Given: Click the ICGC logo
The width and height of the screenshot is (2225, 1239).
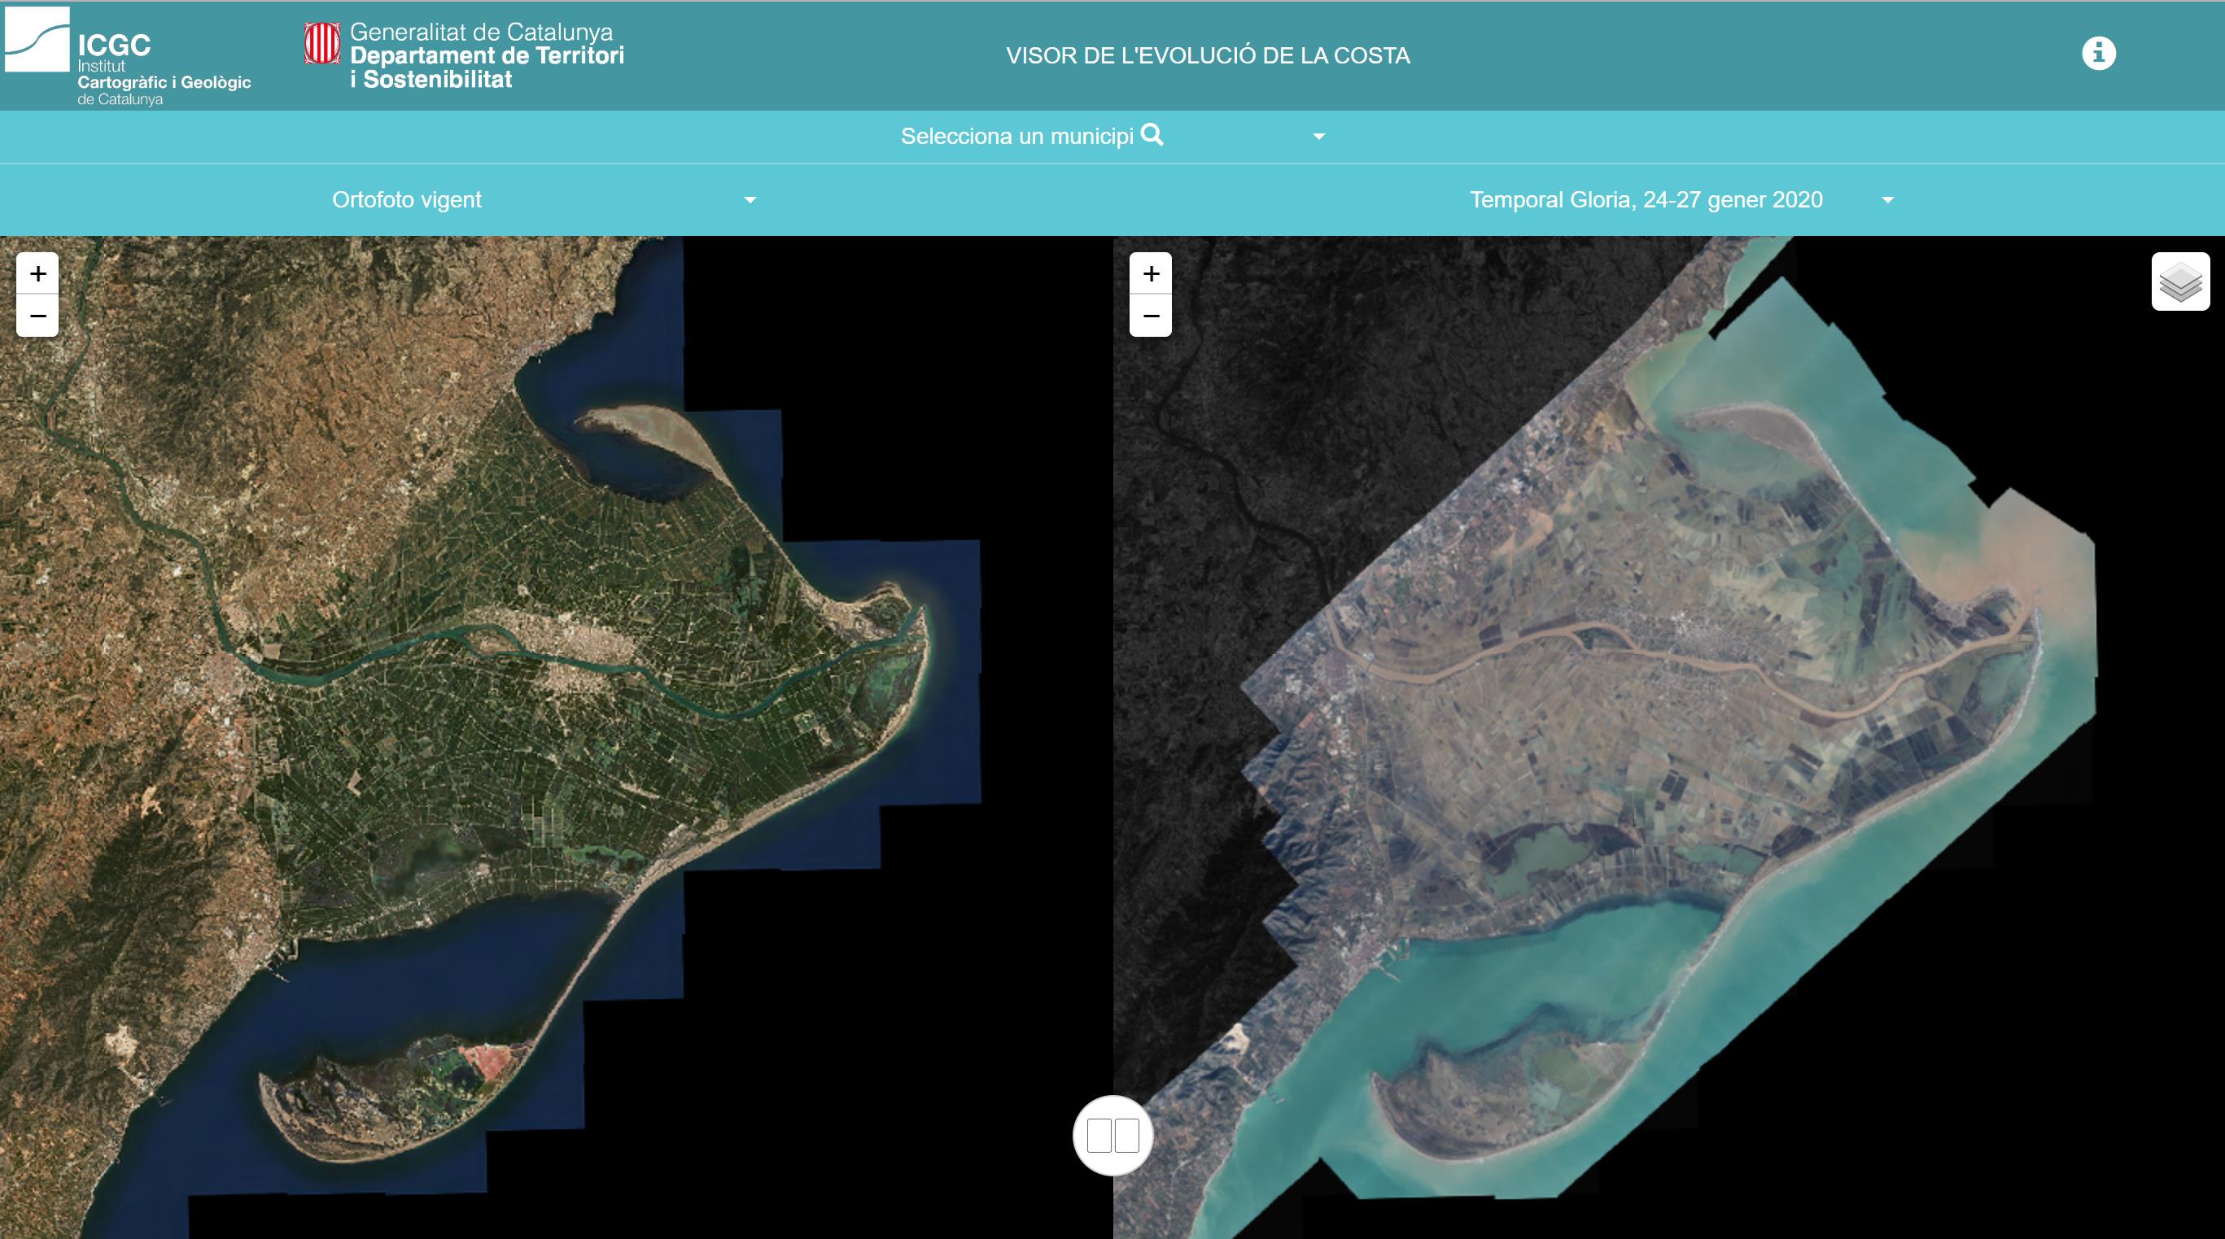Looking at the screenshot, I should pos(38,40).
